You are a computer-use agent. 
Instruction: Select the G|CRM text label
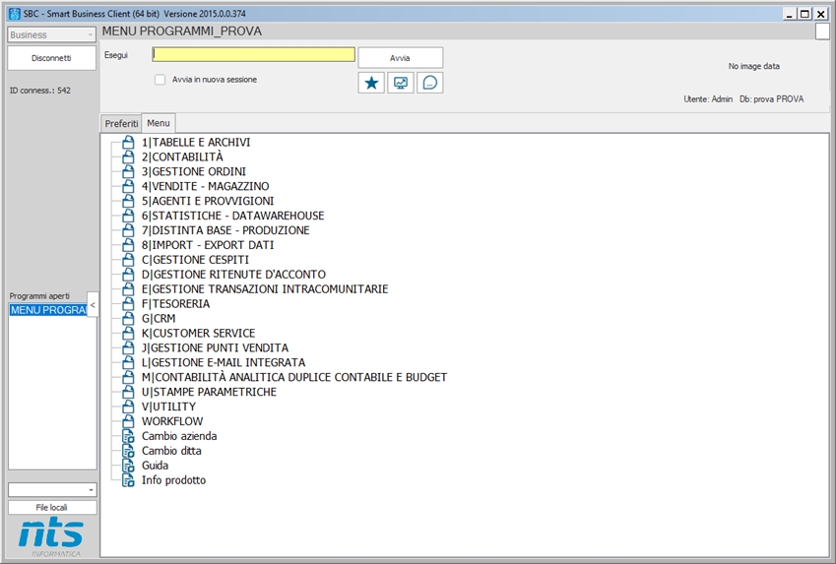coord(159,318)
